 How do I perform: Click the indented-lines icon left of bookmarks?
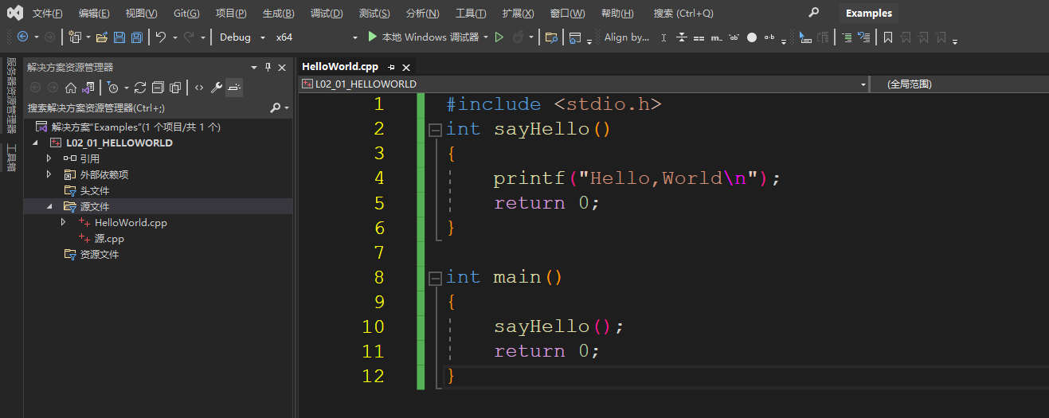click(x=847, y=37)
